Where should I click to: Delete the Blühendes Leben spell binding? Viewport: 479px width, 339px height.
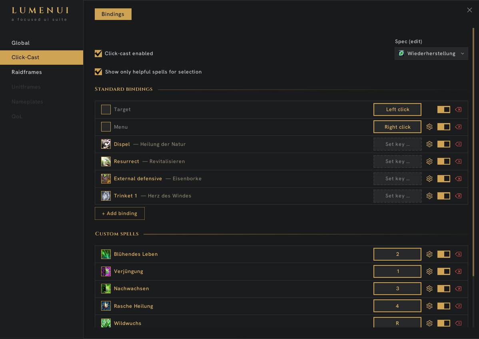pyautogui.click(x=458, y=254)
